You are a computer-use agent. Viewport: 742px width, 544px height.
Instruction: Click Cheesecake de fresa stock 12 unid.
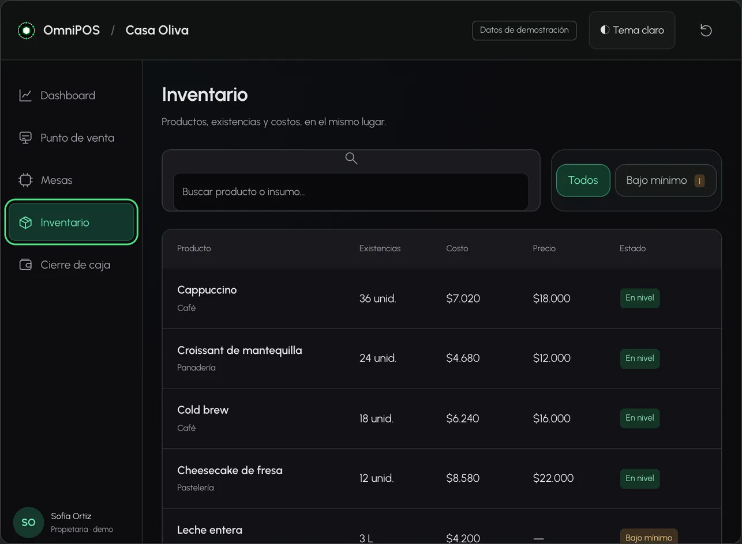coord(376,478)
